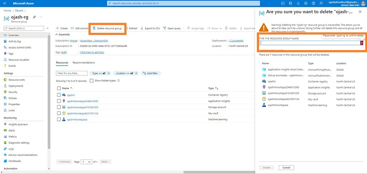Select the Resources tab
Viewport: 367px width, 174px height.
tap(62, 63)
